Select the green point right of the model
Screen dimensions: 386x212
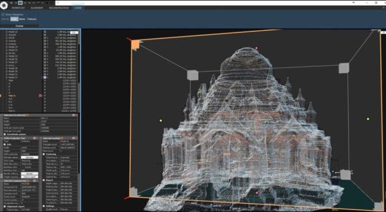point(368,119)
